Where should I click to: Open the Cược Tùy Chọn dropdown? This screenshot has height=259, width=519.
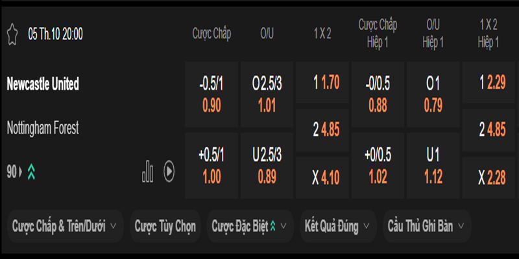point(165,226)
